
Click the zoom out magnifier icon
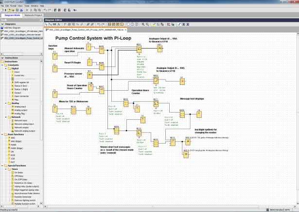pyautogui.click(x=147, y=24)
